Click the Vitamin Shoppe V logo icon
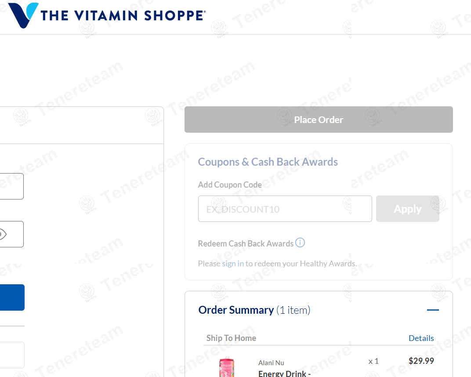The height and width of the screenshot is (377, 471). [x=23, y=15]
